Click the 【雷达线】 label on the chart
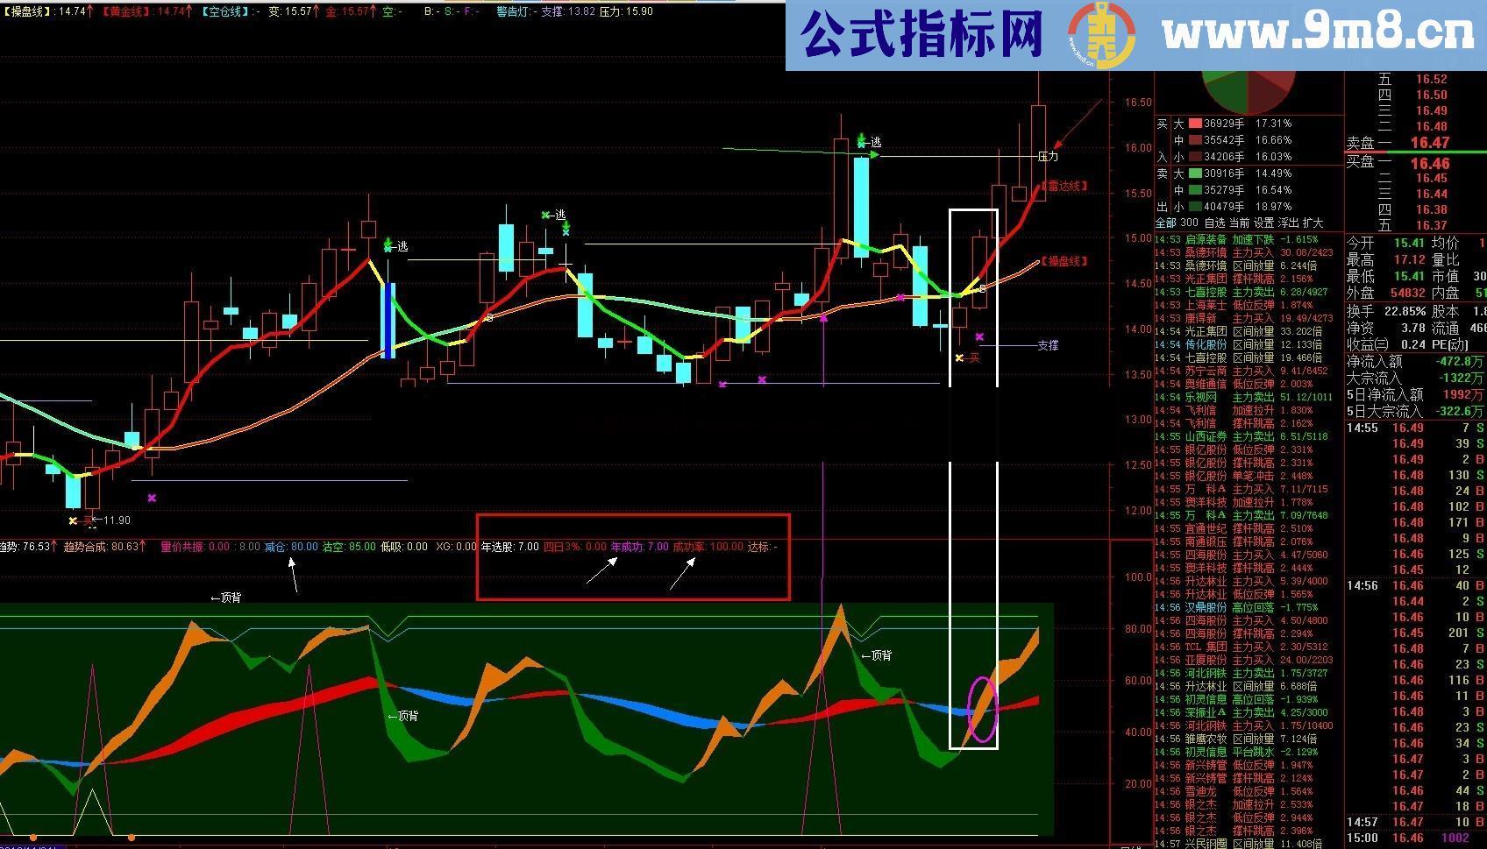Viewport: 1487px width, 849px height. pyautogui.click(x=1064, y=187)
